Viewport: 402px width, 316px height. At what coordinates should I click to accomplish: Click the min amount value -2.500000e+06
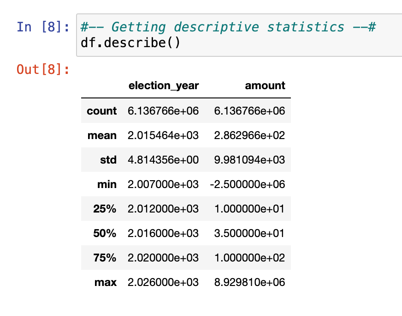[x=247, y=184]
